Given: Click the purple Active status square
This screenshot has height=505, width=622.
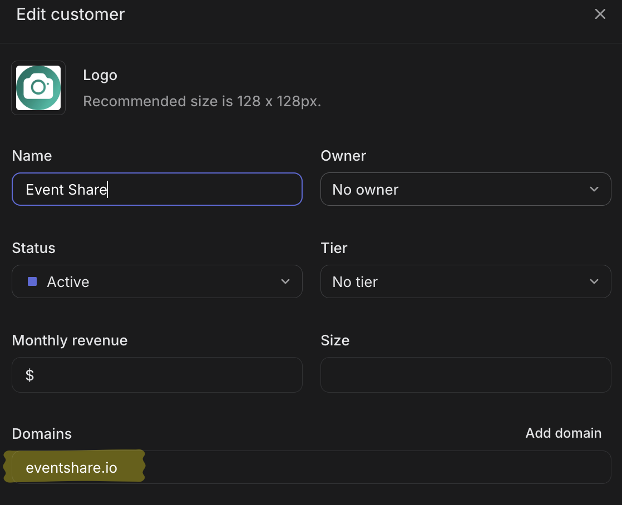Looking at the screenshot, I should coord(32,281).
